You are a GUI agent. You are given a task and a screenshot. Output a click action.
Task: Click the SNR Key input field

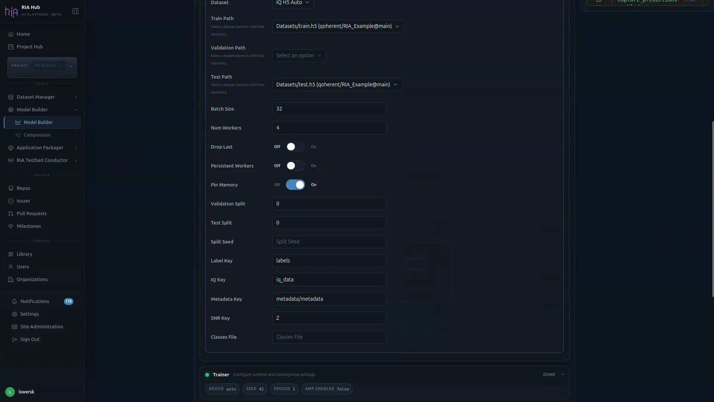329,318
